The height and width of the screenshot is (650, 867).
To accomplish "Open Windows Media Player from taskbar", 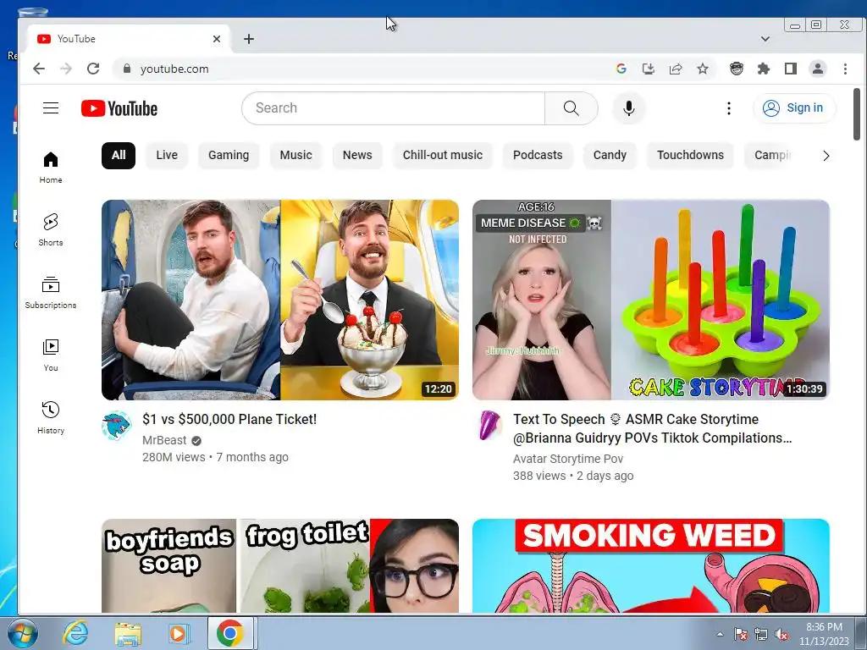I will pyautogui.click(x=179, y=633).
